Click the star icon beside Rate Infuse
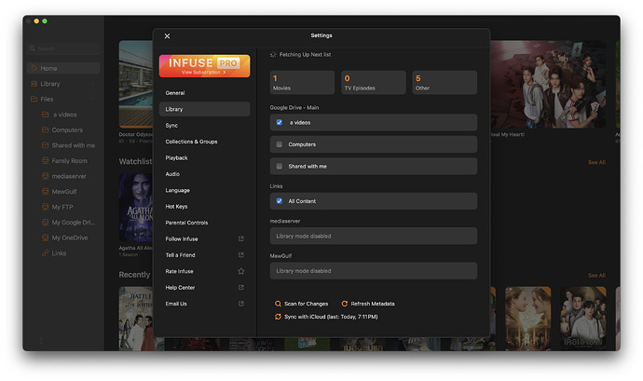 coord(241,271)
